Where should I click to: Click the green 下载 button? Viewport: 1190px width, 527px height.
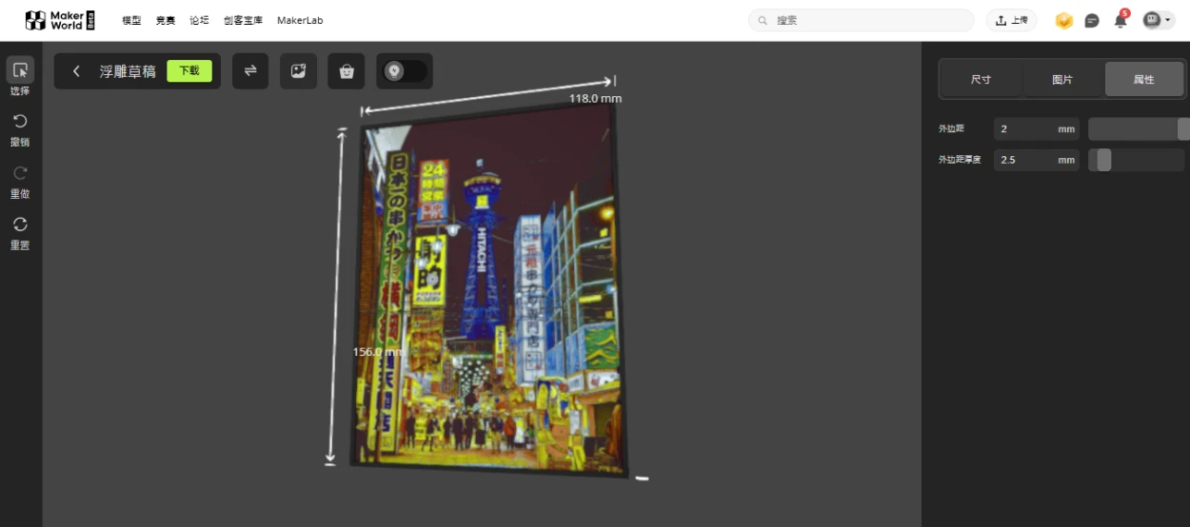pyautogui.click(x=189, y=70)
